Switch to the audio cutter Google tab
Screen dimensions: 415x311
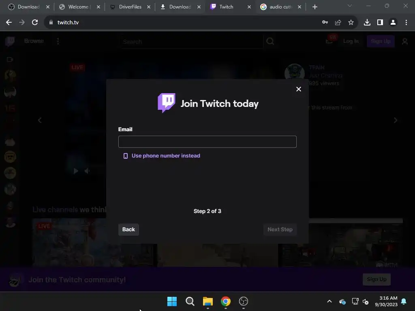pos(276,7)
